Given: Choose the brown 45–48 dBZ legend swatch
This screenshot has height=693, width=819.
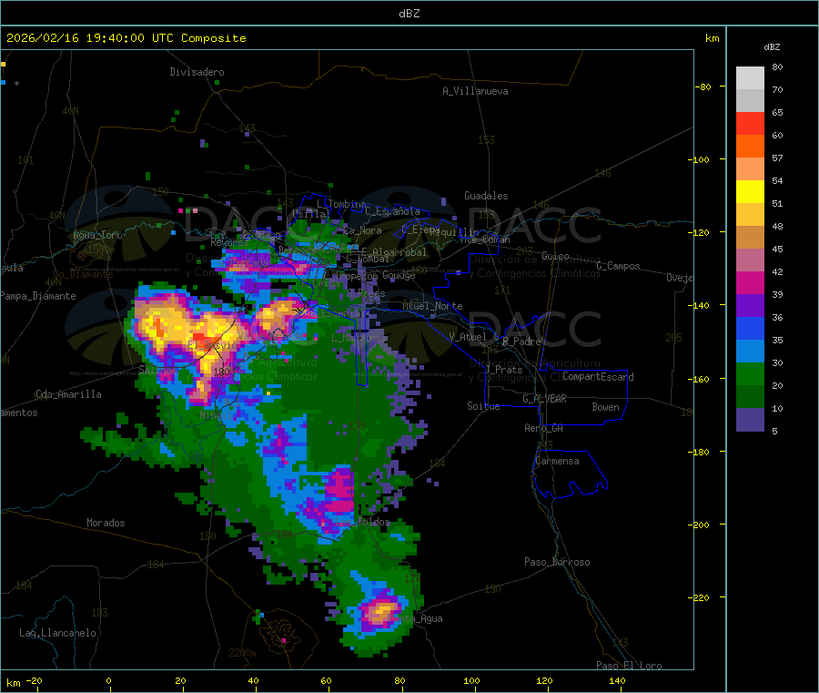Looking at the screenshot, I should [750, 238].
